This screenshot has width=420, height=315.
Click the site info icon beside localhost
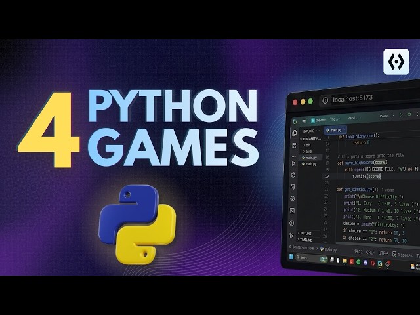tap(325, 100)
